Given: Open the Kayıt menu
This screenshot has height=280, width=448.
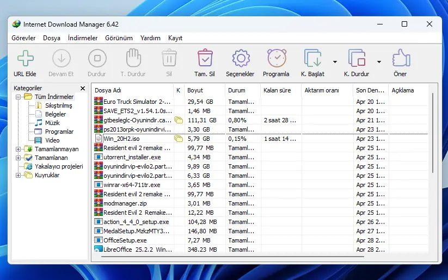Looking at the screenshot, I should (175, 38).
